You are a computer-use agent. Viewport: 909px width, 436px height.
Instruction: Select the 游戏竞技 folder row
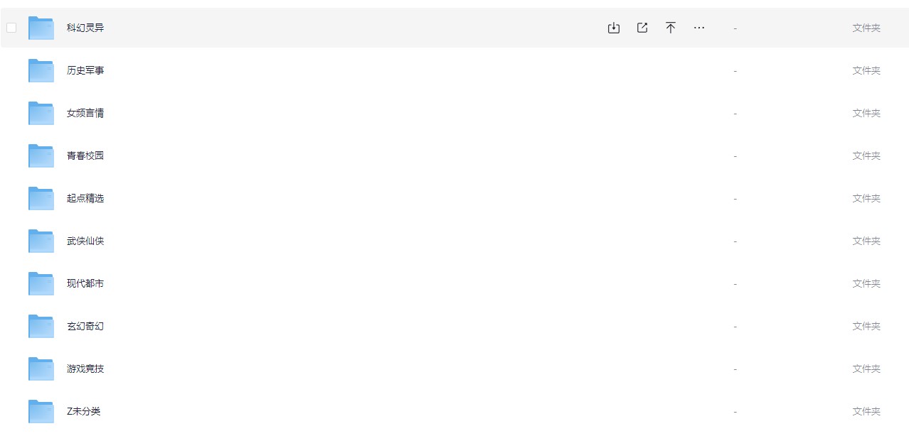click(455, 369)
